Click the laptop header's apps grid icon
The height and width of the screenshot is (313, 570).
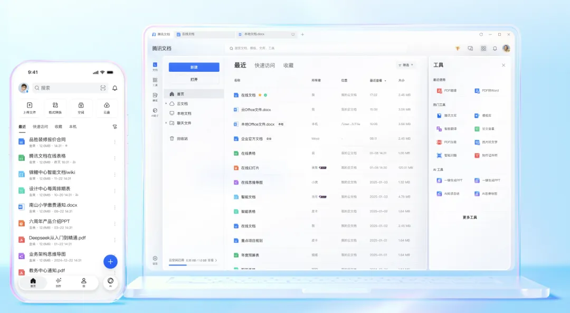pos(483,48)
